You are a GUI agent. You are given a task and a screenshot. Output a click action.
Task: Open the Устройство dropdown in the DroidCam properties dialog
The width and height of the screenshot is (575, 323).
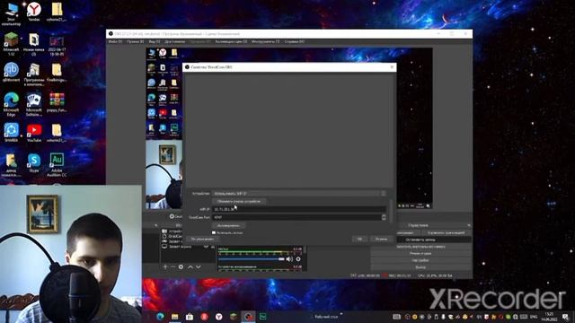299,194
